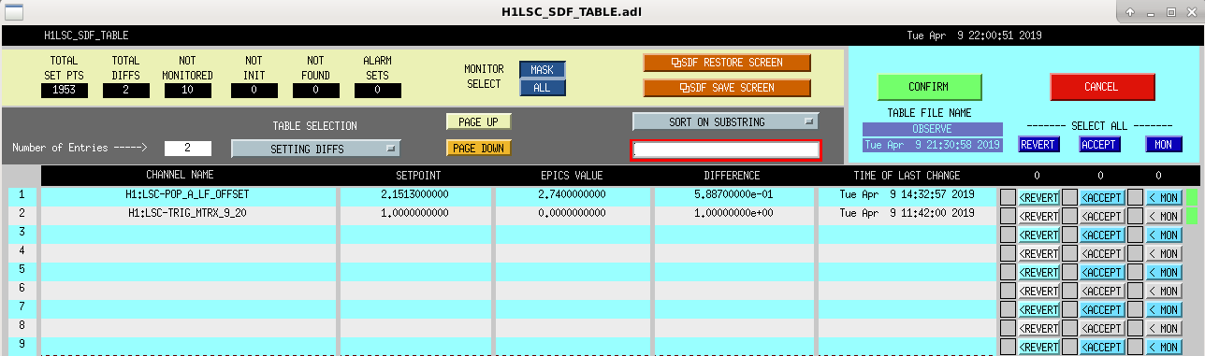Click PAGE UP button
This screenshot has width=1205, height=356.
coord(479,122)
